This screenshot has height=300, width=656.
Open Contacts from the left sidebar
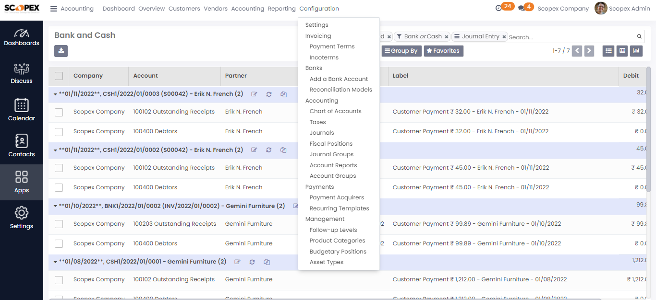coord(22,146)
